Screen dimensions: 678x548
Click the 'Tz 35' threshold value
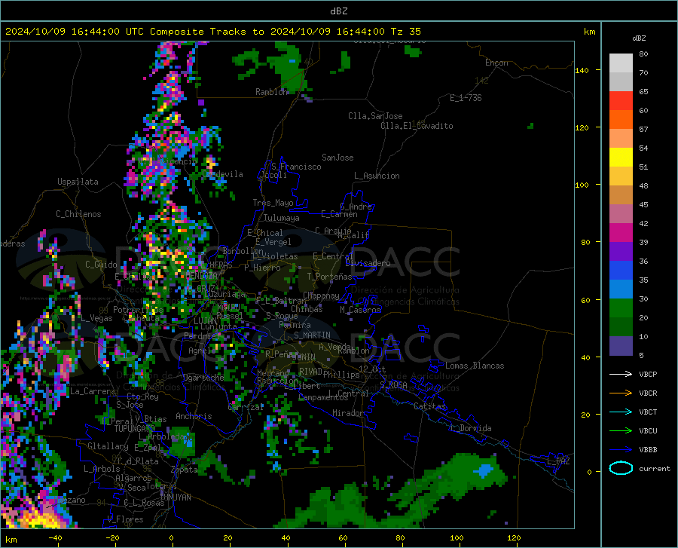[x=405, y=32]
